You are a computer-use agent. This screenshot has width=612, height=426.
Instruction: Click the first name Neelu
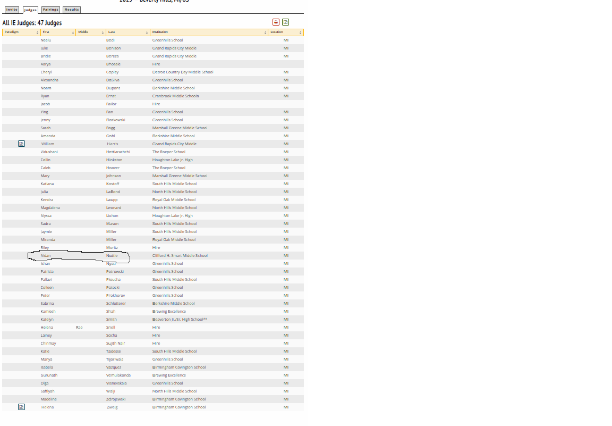[46, 40]
